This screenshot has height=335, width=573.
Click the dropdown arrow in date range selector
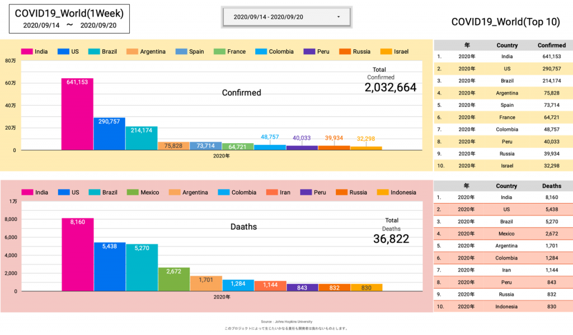point(339,17)
